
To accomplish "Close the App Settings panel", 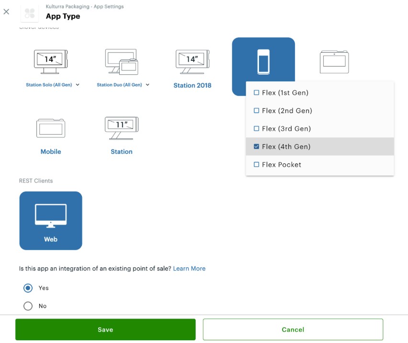I will click(x=6, y=12).
